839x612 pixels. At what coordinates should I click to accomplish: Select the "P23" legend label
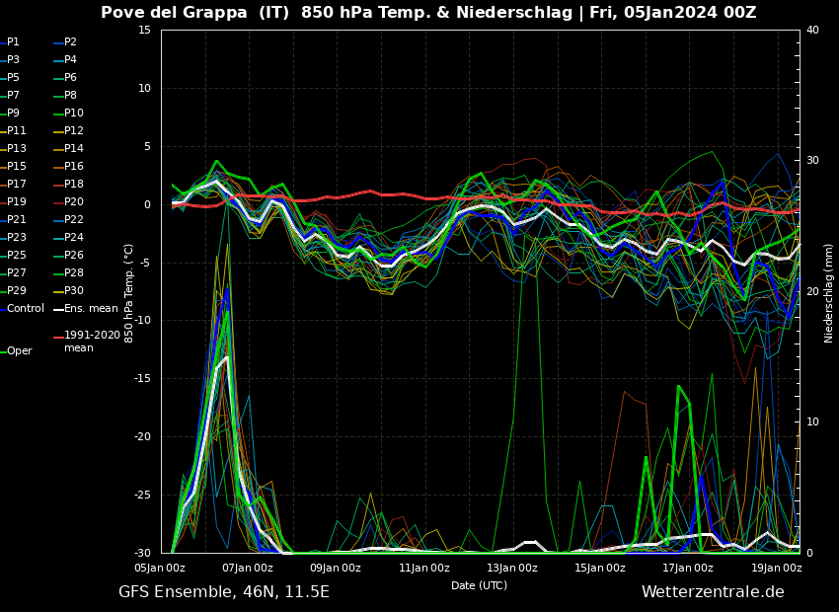click(x=14, y=237)
